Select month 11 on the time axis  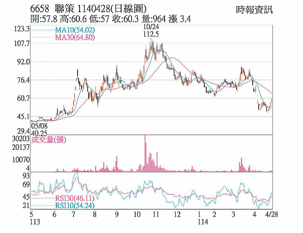(x=156, y=214)
